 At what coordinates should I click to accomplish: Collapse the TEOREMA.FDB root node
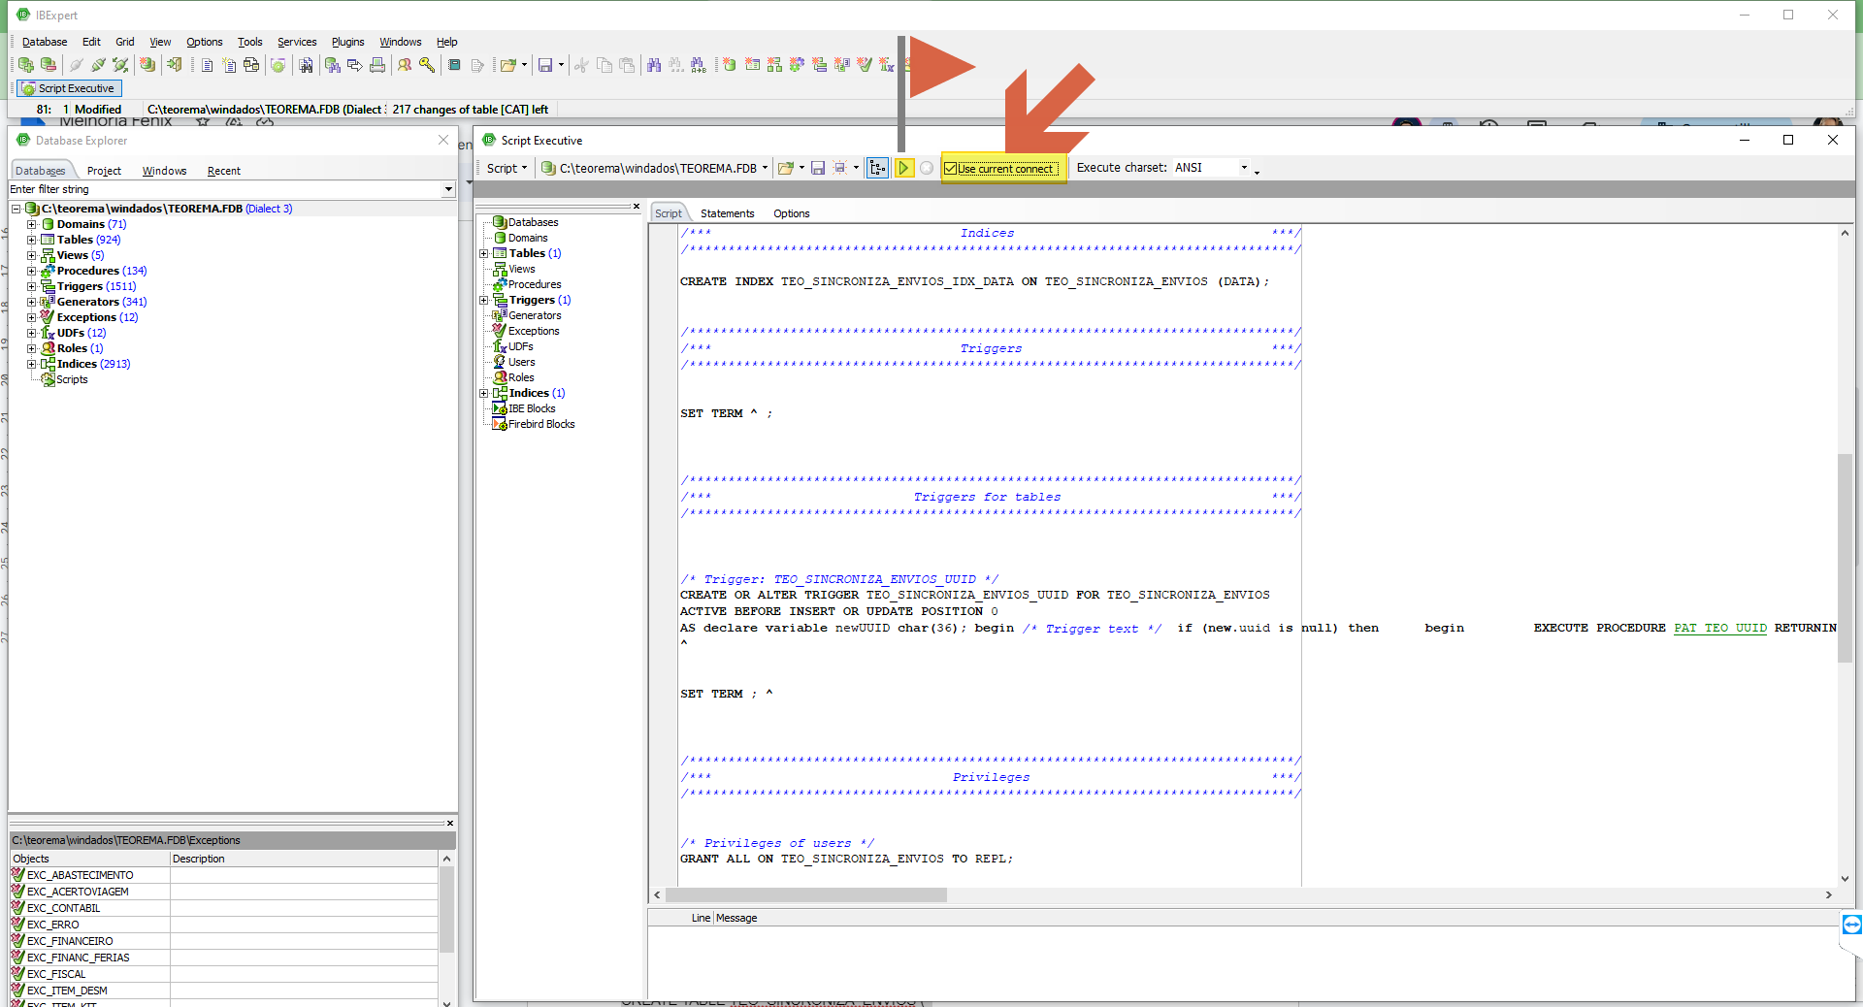click(16, 209)
